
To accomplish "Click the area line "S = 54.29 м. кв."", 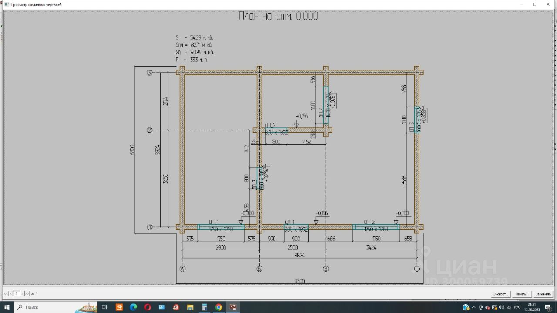I will pyautogui.click(x=195, y=38).
